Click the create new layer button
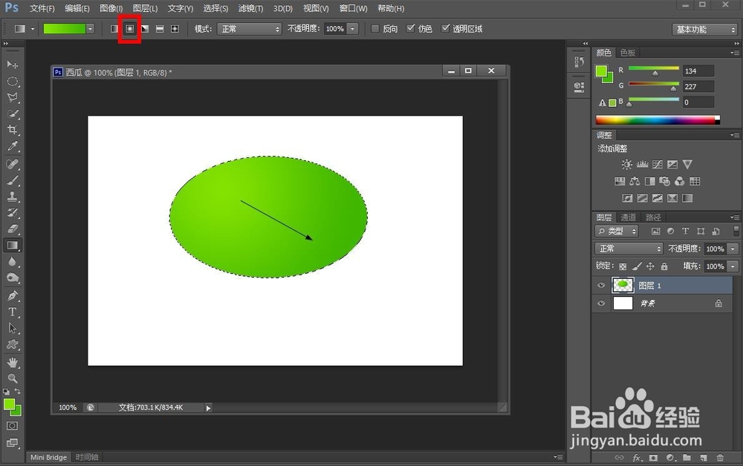Screen dimensions: 743x466 pos(703,458)
